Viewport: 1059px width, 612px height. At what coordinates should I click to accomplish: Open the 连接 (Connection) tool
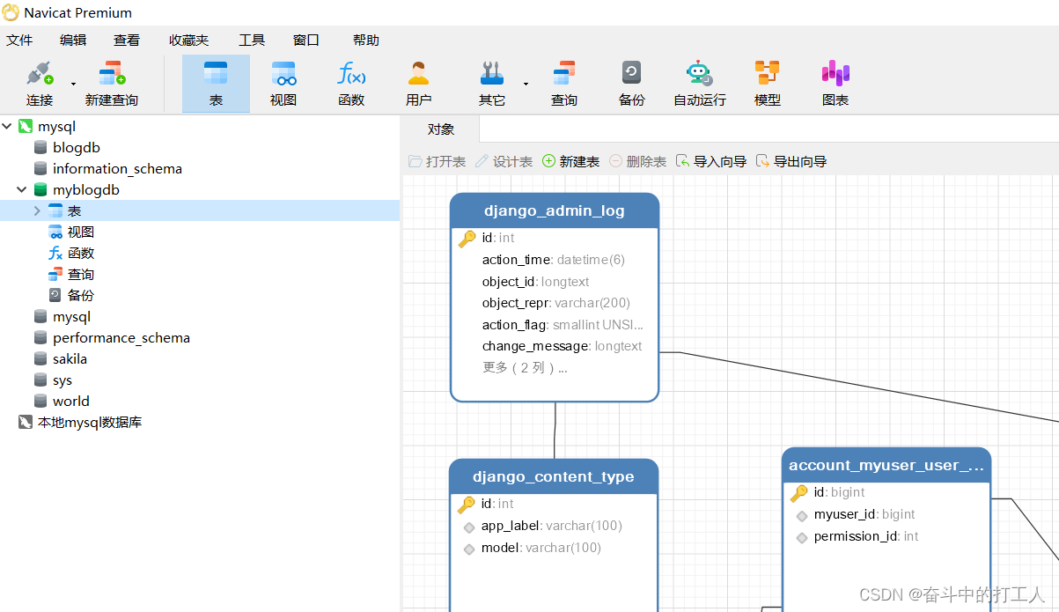coord(40,83)
